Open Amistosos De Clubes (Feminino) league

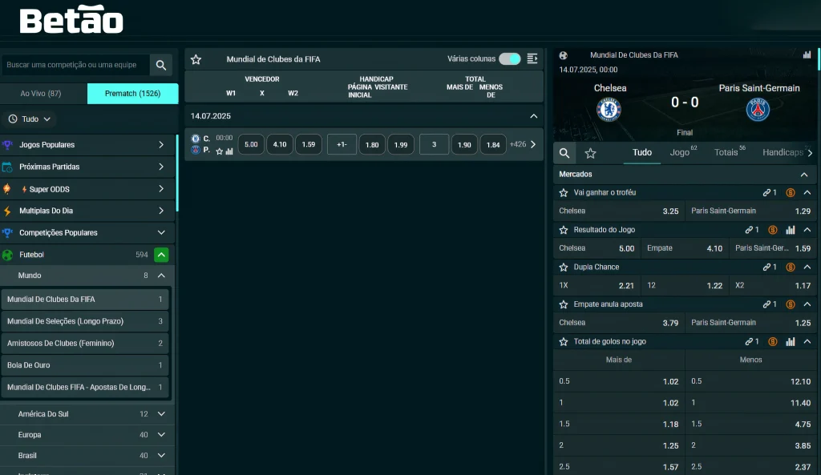pyautogui.click(x=84, y=343)
